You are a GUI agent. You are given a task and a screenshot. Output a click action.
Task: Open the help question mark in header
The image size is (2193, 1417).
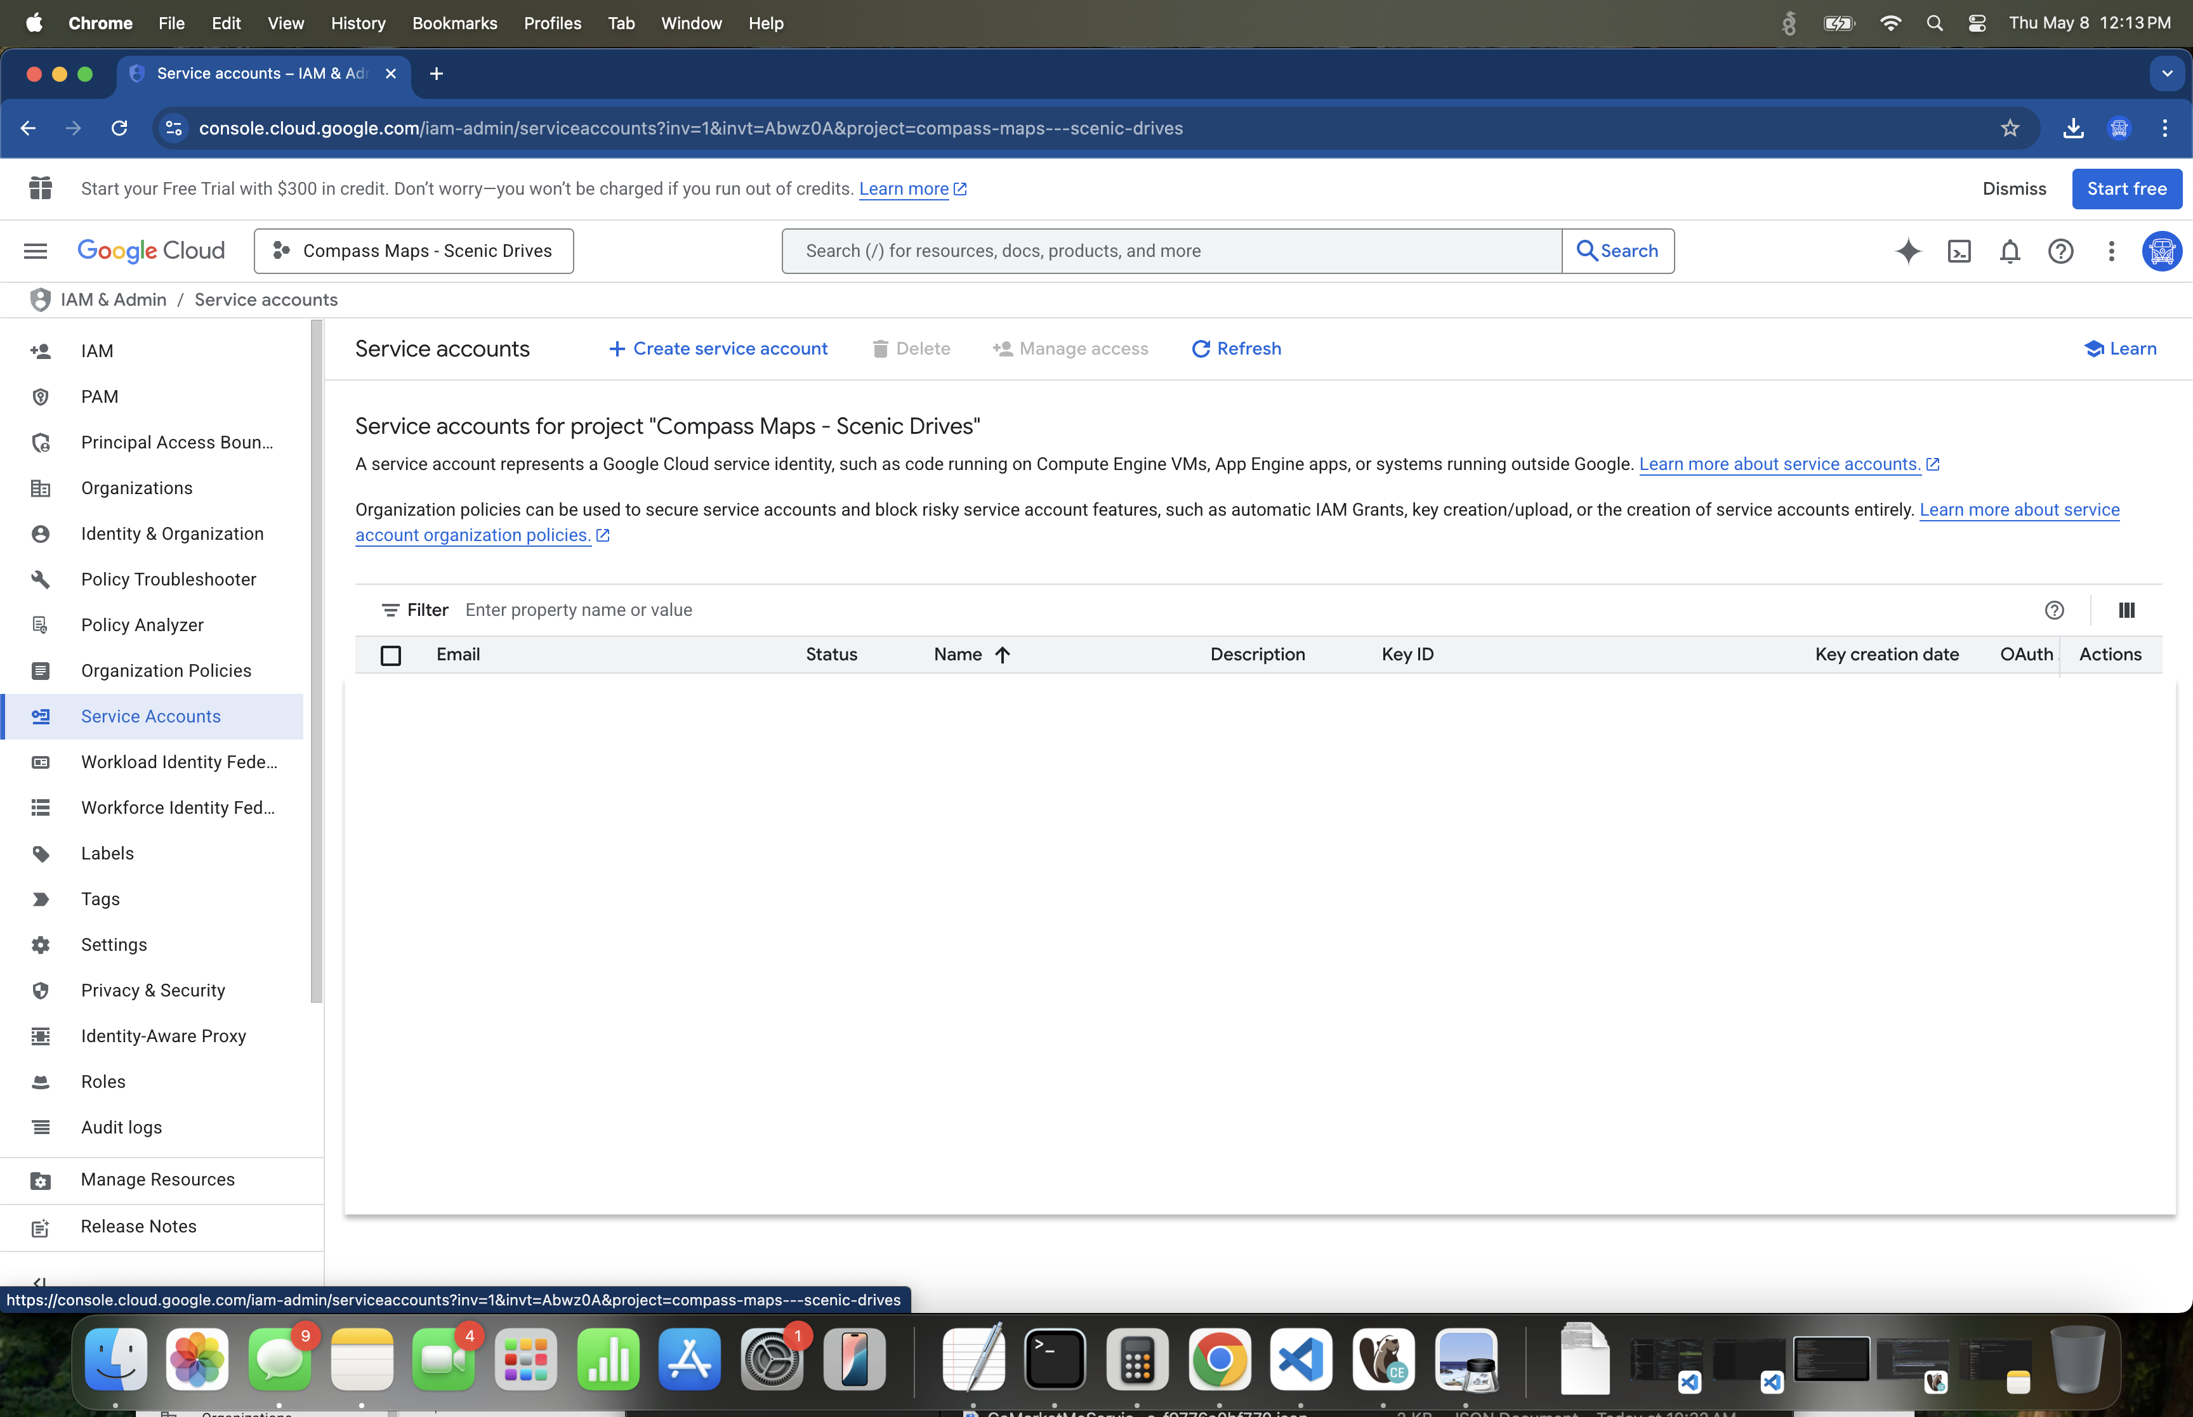tap(2060, 251)
